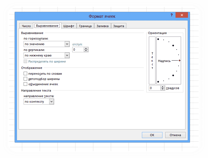Viewport: 208px width, 158px height.
Task: Click the Надпись orientation label
Action: 164,61
